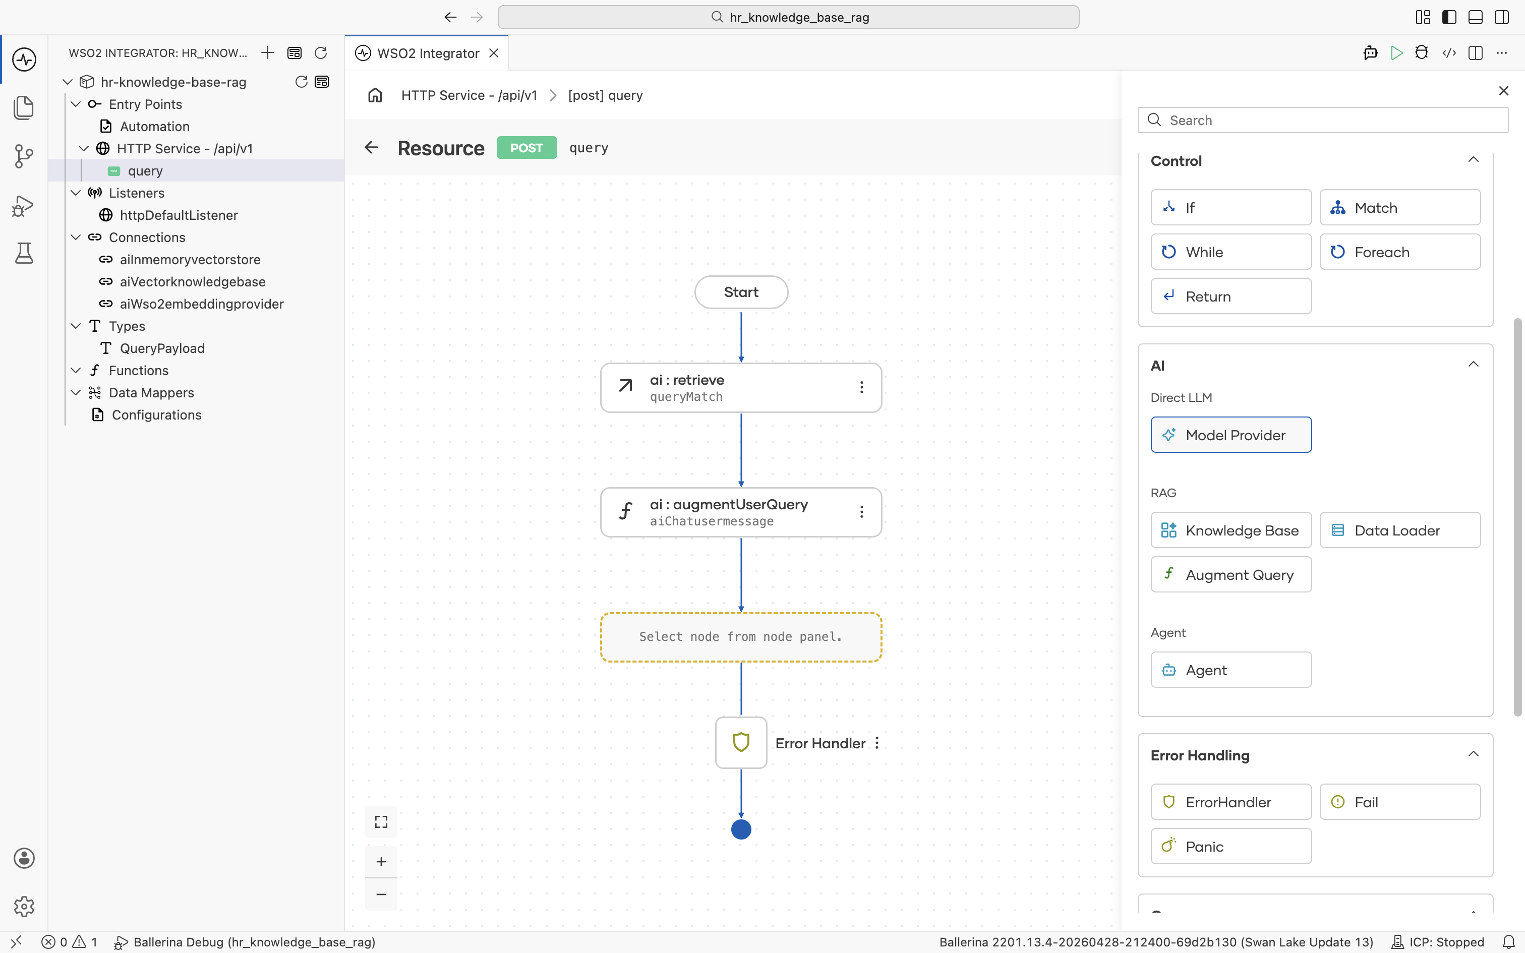This screenshot has width=1525, height=953.
Task: Open the Source Control icon
Action: pos(24,156)
